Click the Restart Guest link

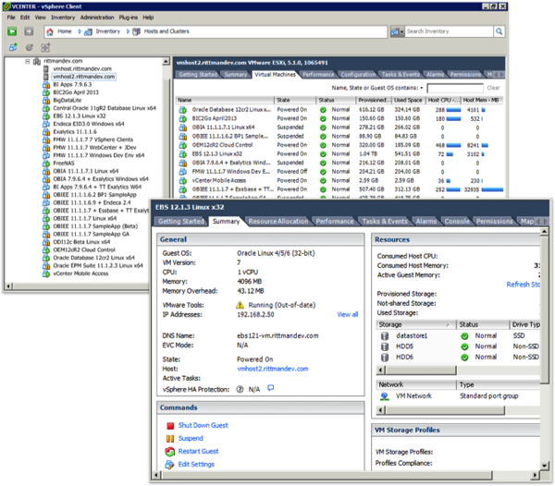198,452
